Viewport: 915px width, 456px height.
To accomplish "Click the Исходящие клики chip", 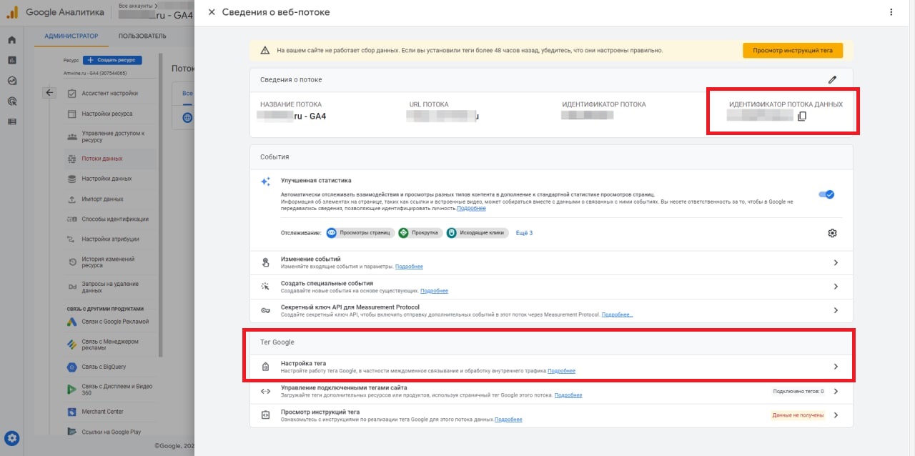I will click(x=476, y=233).
